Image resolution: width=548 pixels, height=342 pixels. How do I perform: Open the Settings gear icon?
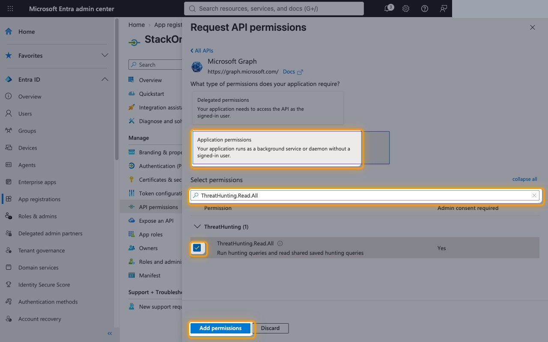pyautogui.click(x=406, y=9)
